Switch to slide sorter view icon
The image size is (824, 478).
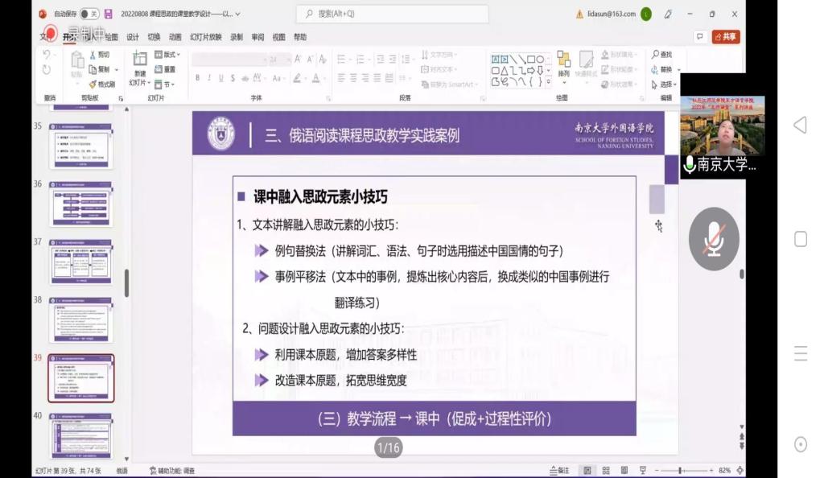pyautogui.click(x=606, y=470)
